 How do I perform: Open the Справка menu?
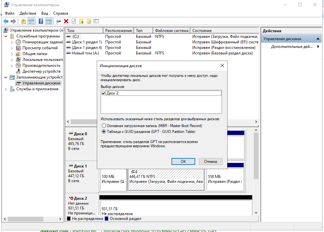60,13
